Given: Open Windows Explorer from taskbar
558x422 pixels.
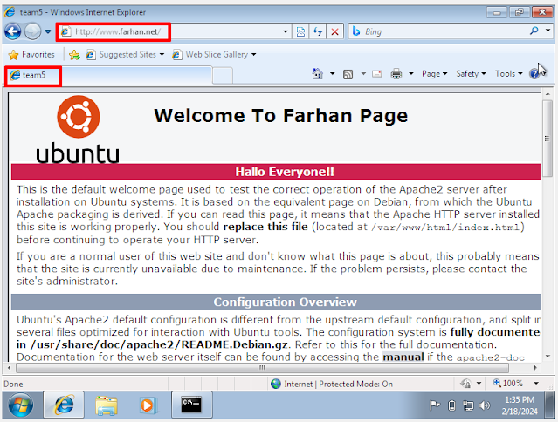Looking at the screenshot, I should pos(106,405).
